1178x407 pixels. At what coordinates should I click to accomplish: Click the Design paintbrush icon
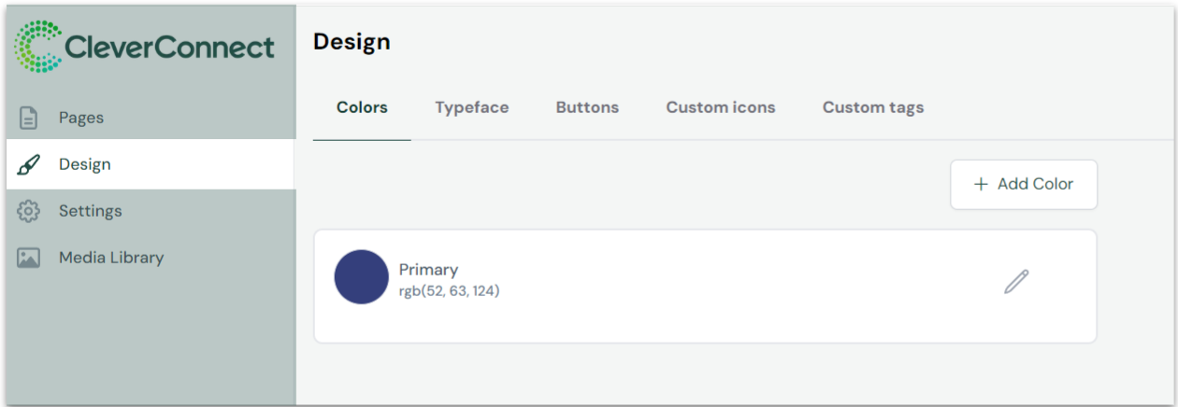[29, 165]
